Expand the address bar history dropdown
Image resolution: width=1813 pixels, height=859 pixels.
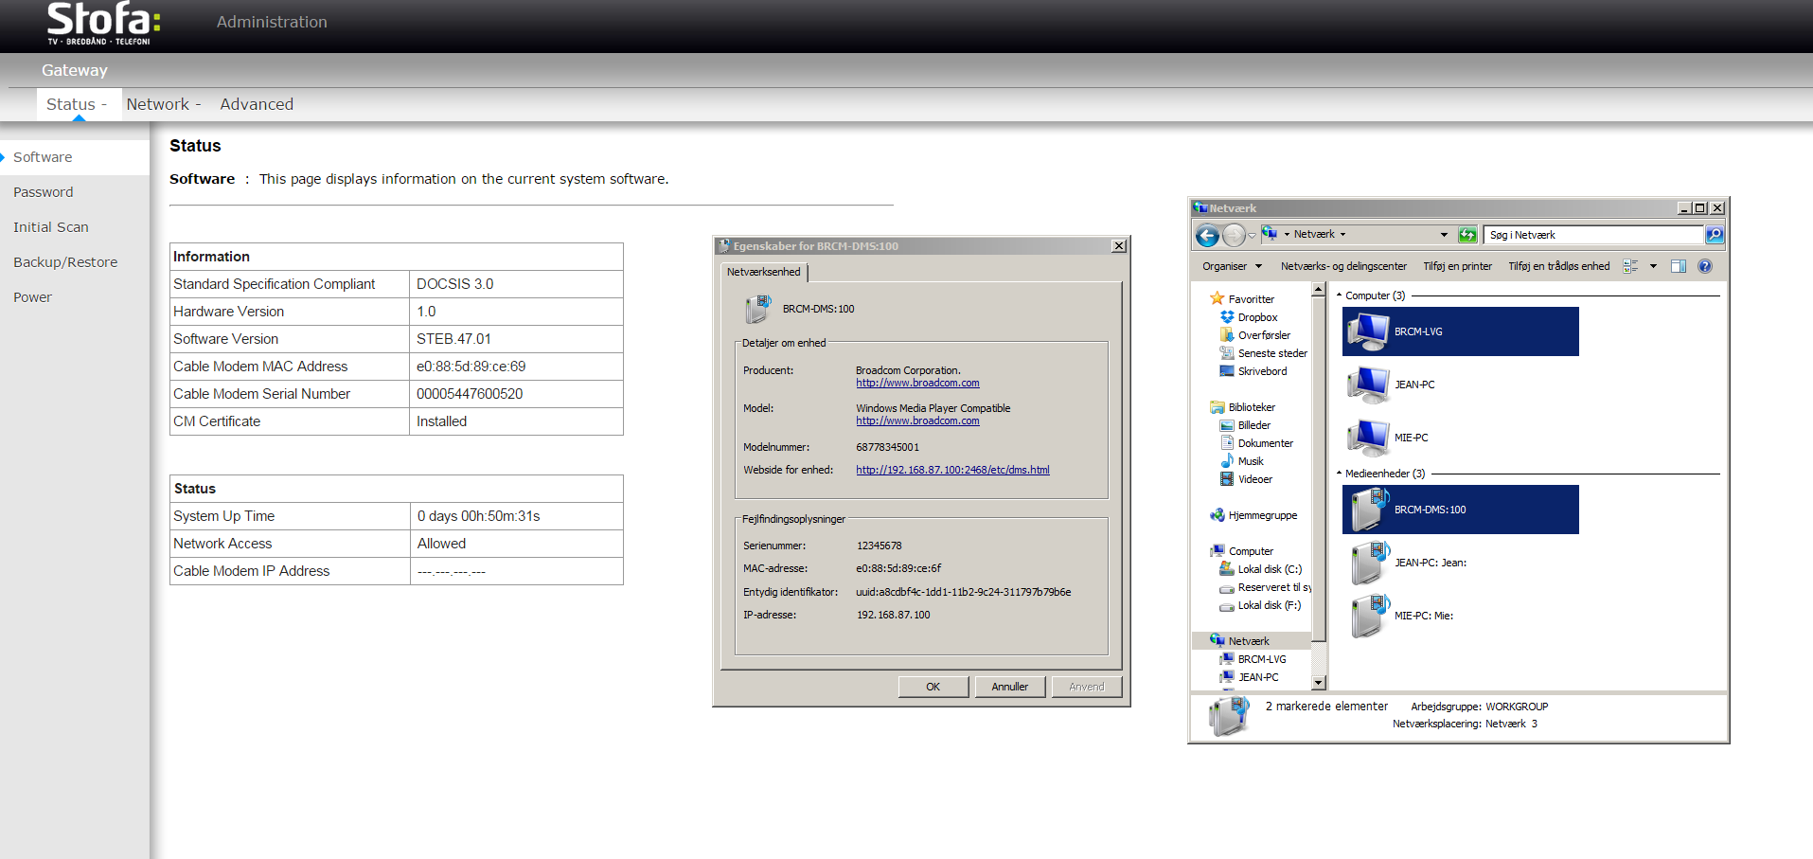click(x=1444, y=235)
